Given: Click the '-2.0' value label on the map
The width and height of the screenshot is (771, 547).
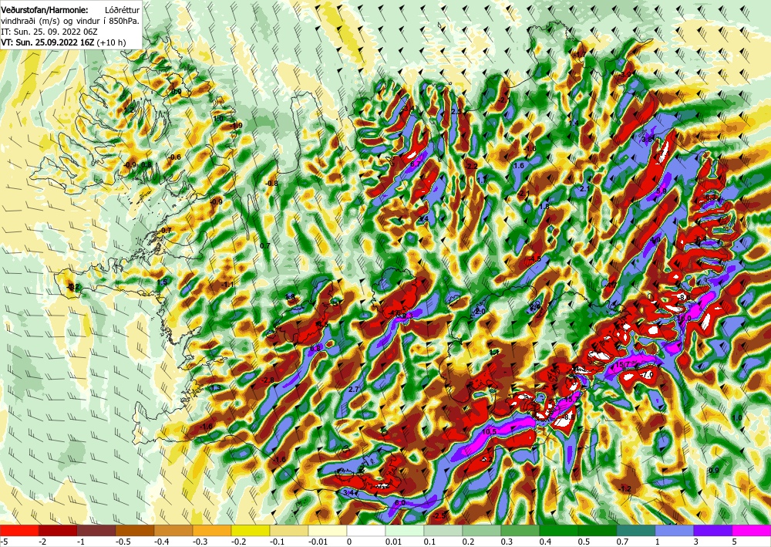Looking at the screenshot, I should [x=479, y=312].
